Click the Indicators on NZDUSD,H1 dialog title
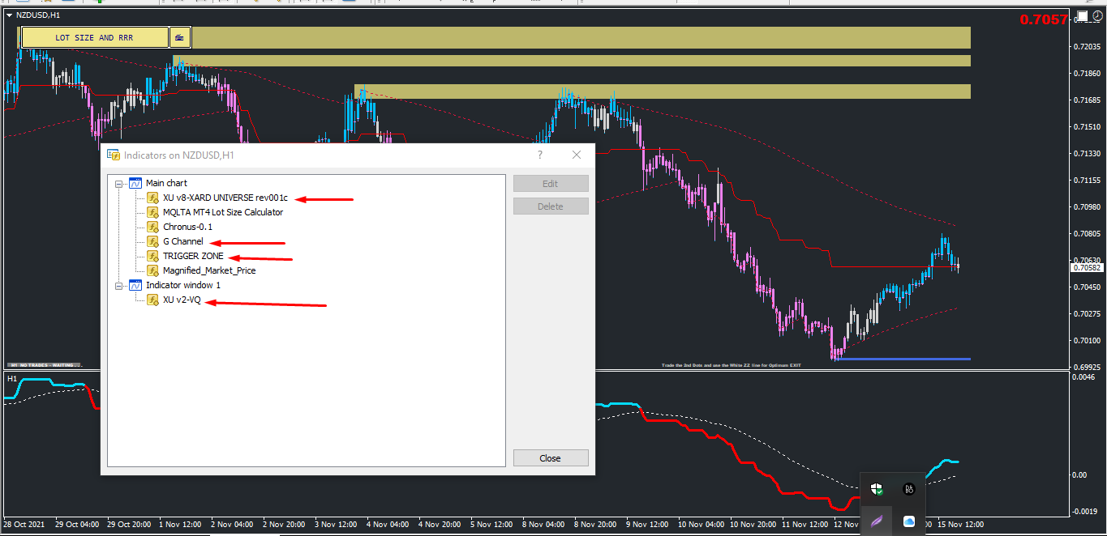The width and height of the screenshot is (1107, 536). 178,155
